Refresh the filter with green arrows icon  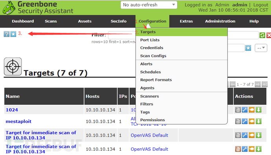click(x=262, y=35)
